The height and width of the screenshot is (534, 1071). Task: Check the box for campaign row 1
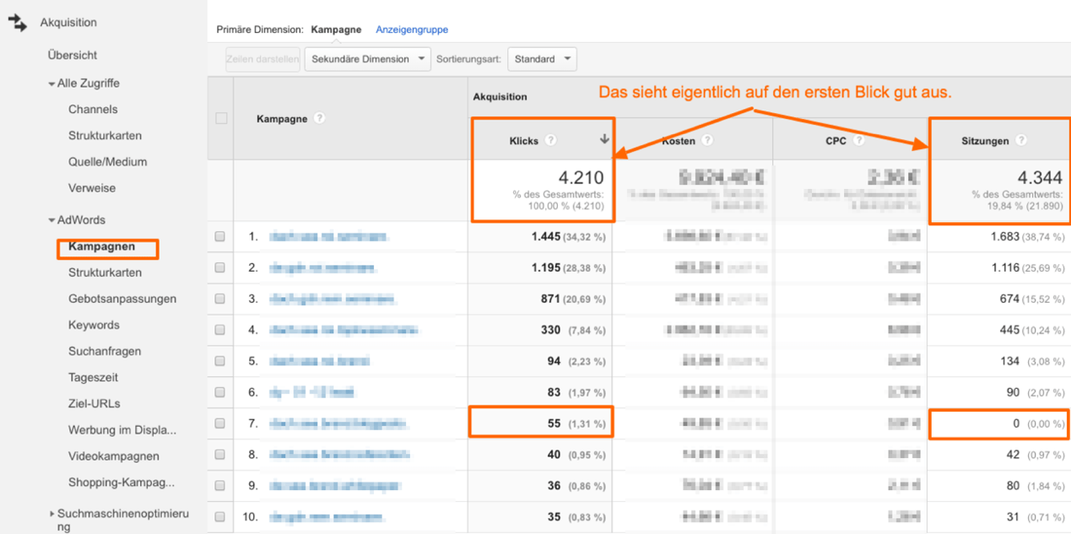click(x=220, y=237)
